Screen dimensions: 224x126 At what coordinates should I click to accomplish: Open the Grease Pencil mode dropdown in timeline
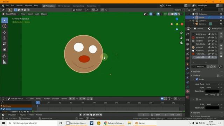tap(17, 99)
